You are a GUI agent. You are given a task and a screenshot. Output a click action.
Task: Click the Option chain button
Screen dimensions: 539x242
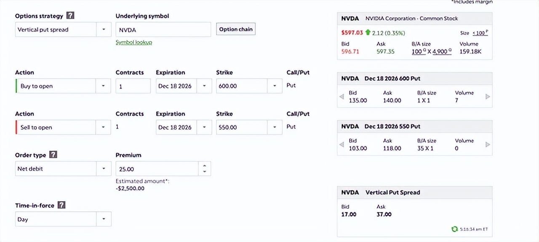point(236,29)
